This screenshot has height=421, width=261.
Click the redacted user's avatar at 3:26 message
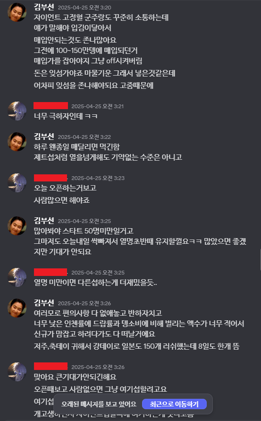click(x=17, y=372)
